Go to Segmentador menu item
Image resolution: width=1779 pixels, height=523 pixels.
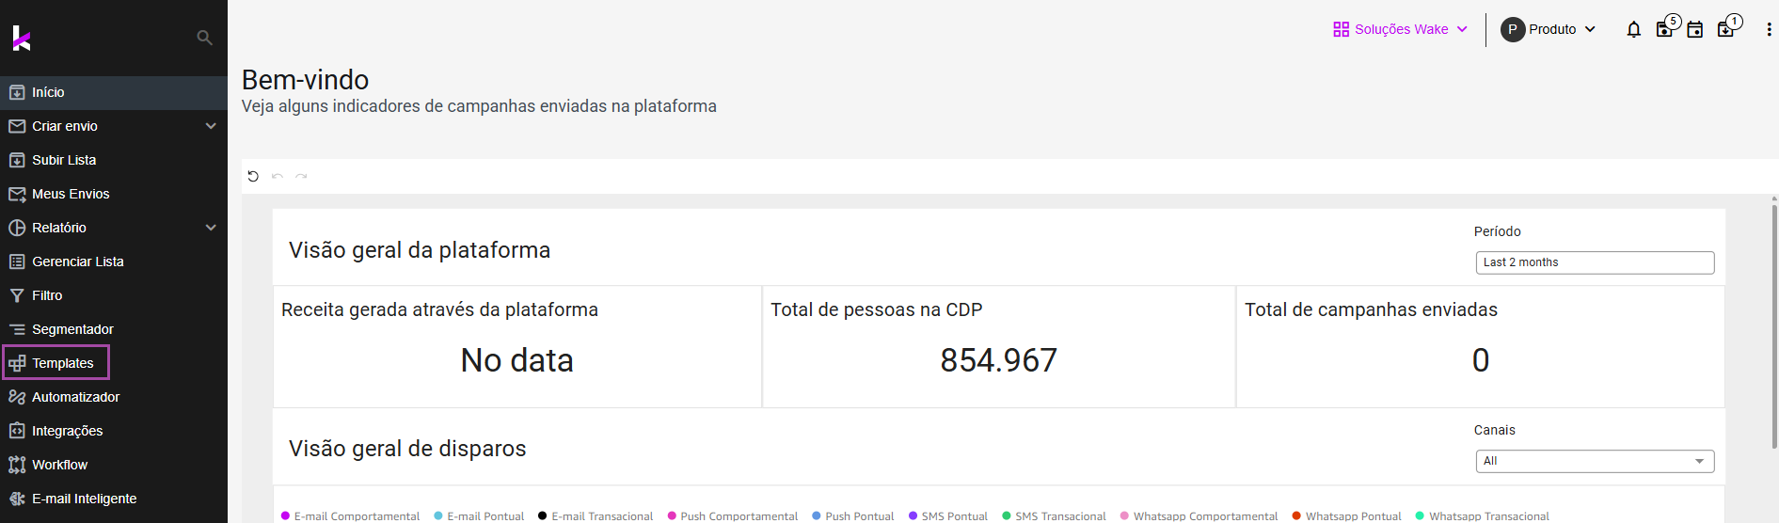113,329
